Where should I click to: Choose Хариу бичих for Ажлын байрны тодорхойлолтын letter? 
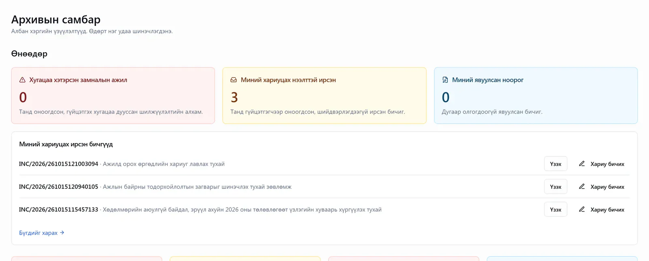tap(601, 186)
